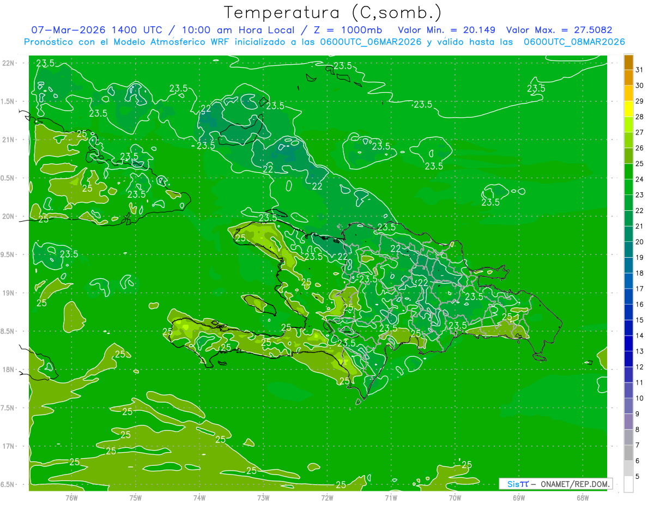Click the lime swatch between 27 and 28
This screenshot has height=505, width=654.
[x=628, y=125]
